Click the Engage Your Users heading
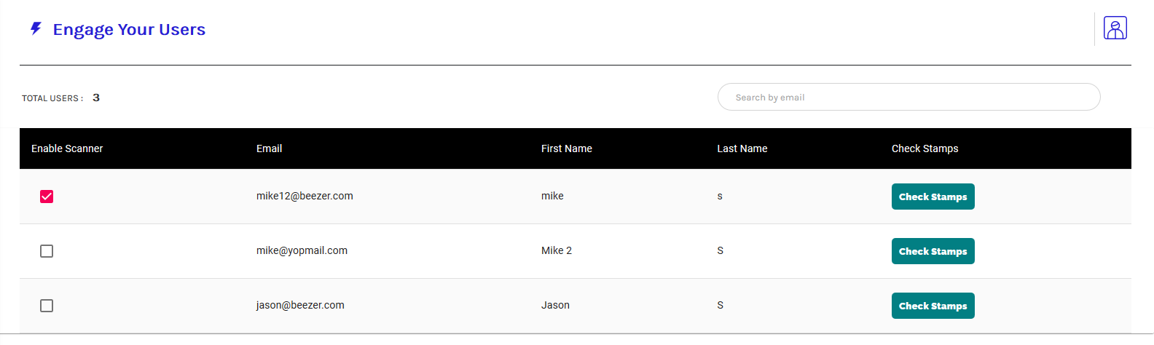 pyautogui.click(x=129, y=30)
